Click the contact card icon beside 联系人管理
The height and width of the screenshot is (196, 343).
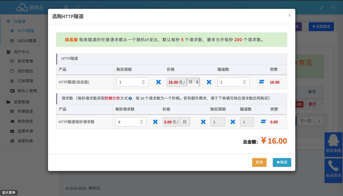tap(12, 91)
